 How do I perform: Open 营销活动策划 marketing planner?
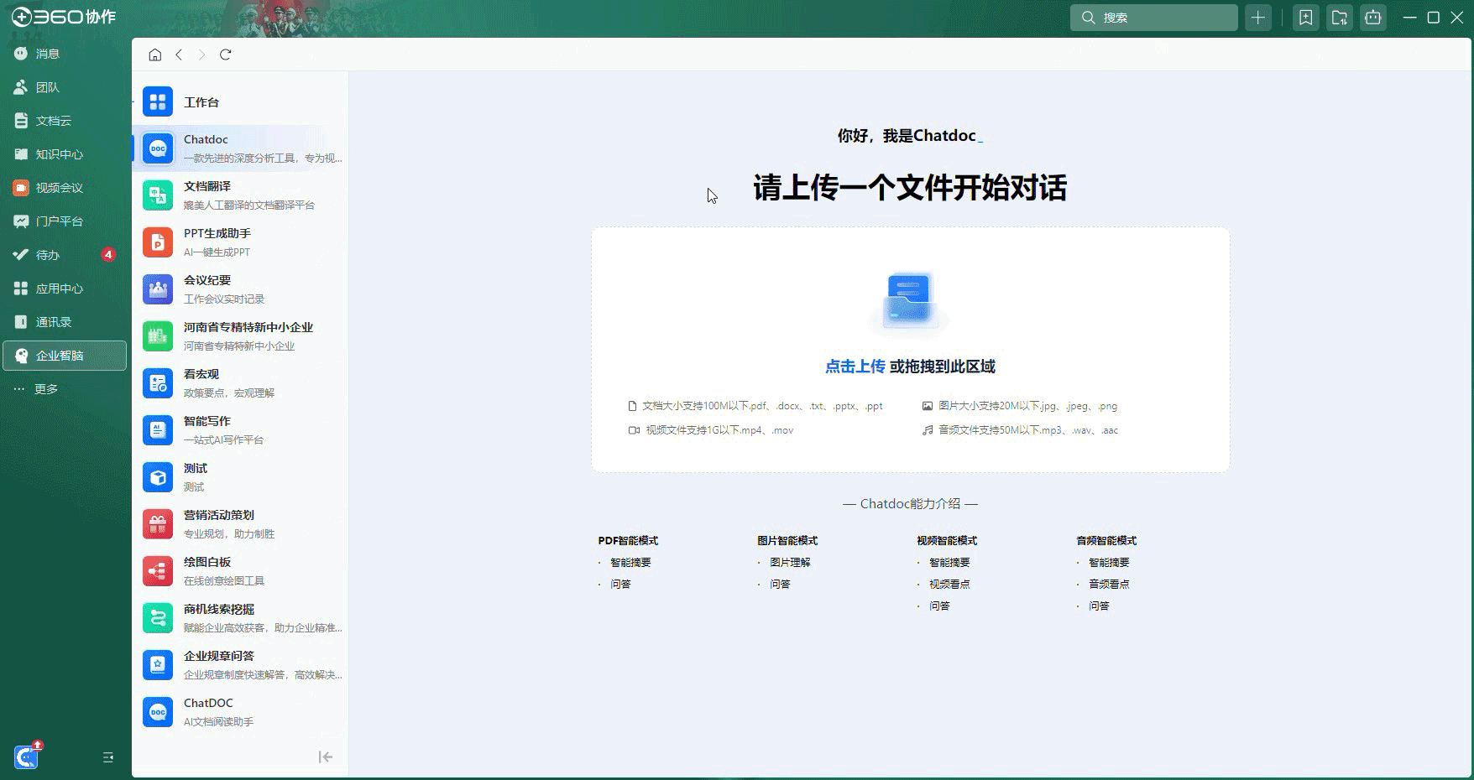tap(240, 524)
